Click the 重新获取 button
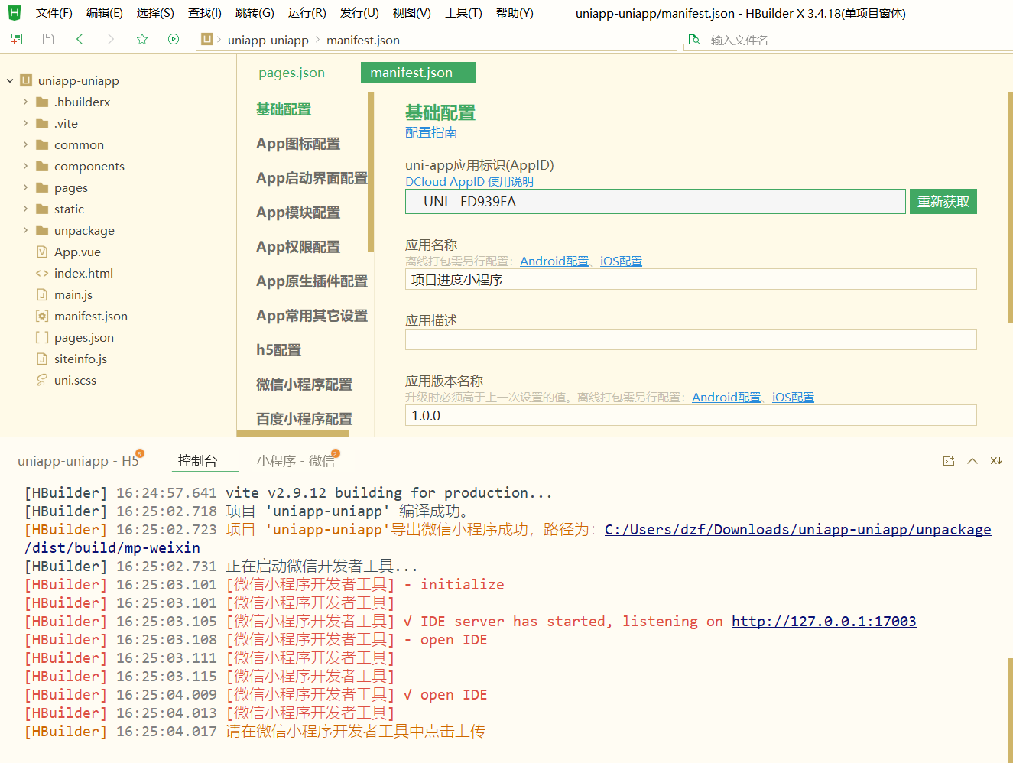1013x763 pixels. point(943,202)
